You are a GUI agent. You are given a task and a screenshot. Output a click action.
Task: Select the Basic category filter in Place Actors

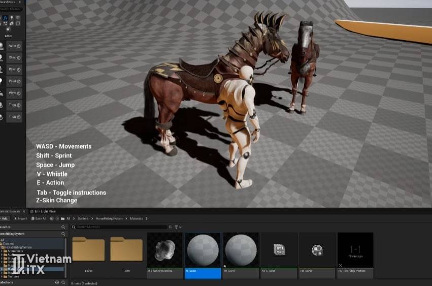point(5,18)
